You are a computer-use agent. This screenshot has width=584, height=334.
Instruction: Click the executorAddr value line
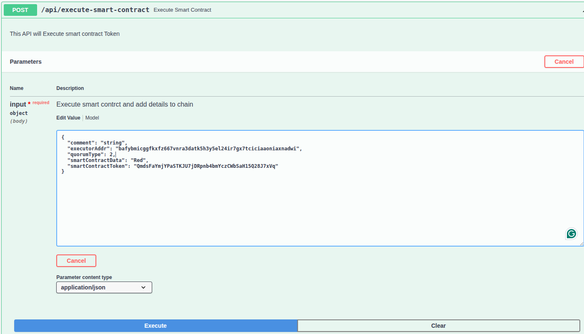click(184, 149)
